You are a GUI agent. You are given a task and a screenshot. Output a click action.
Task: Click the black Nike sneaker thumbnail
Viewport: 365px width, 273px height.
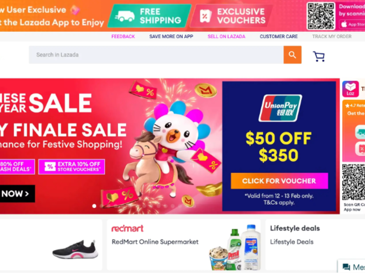(x=75, y=249)
